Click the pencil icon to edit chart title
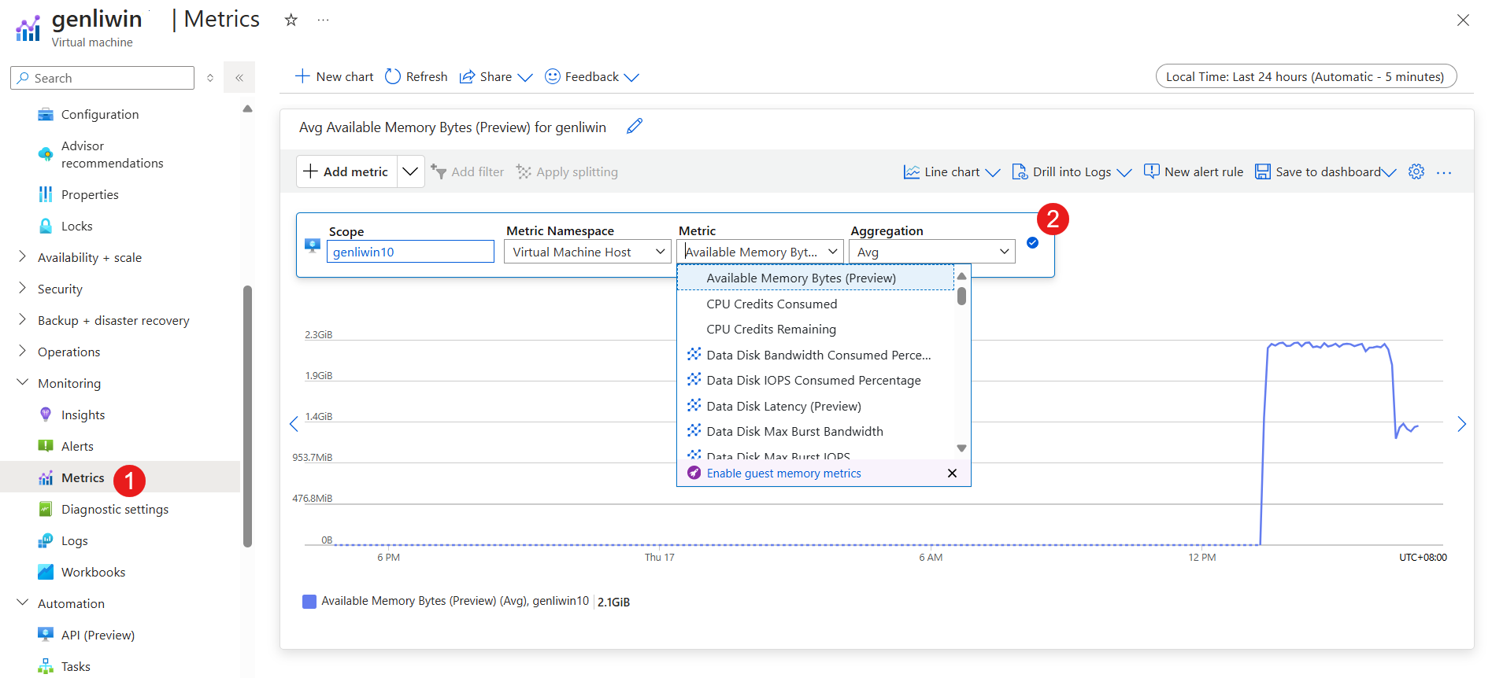 tap(635, 127)
